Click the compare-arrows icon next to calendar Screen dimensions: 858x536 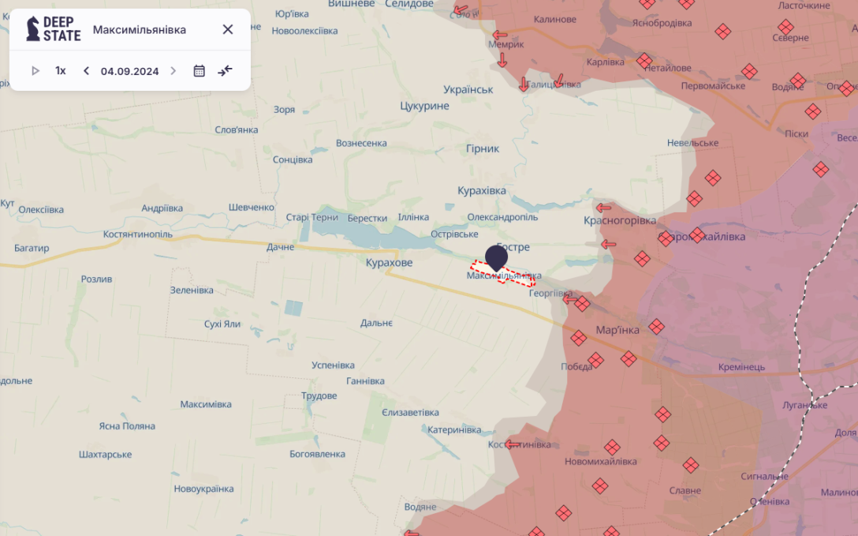[x=225, y=70]
